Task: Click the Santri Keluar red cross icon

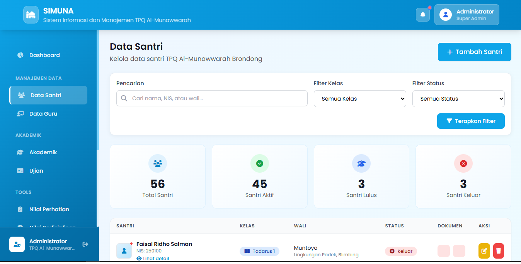Action: pyautogui.click(x=463, y=163)
